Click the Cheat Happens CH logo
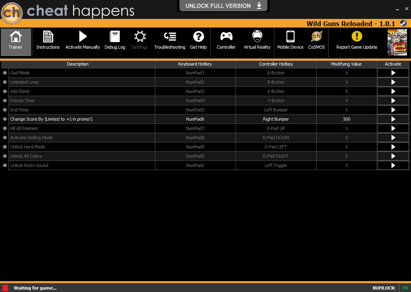 (x=12, y=13)
